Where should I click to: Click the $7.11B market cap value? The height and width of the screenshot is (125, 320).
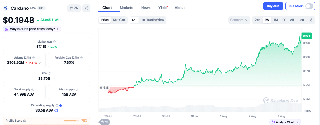pyautogui.click(x=42, y=47)
